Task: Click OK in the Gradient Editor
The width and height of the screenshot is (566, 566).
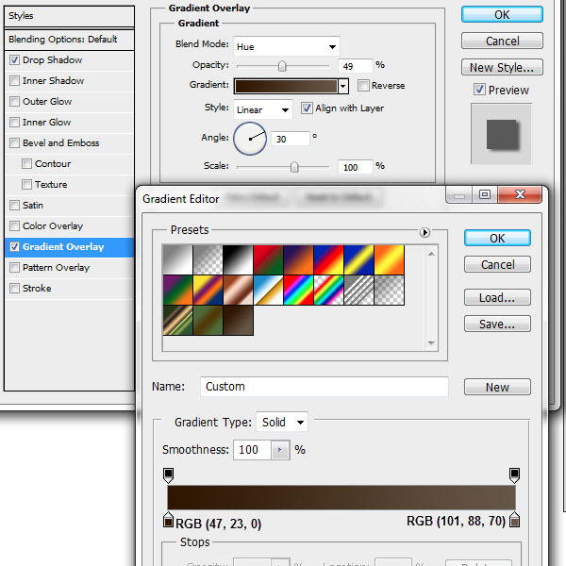Action: [x=497, y=238]
